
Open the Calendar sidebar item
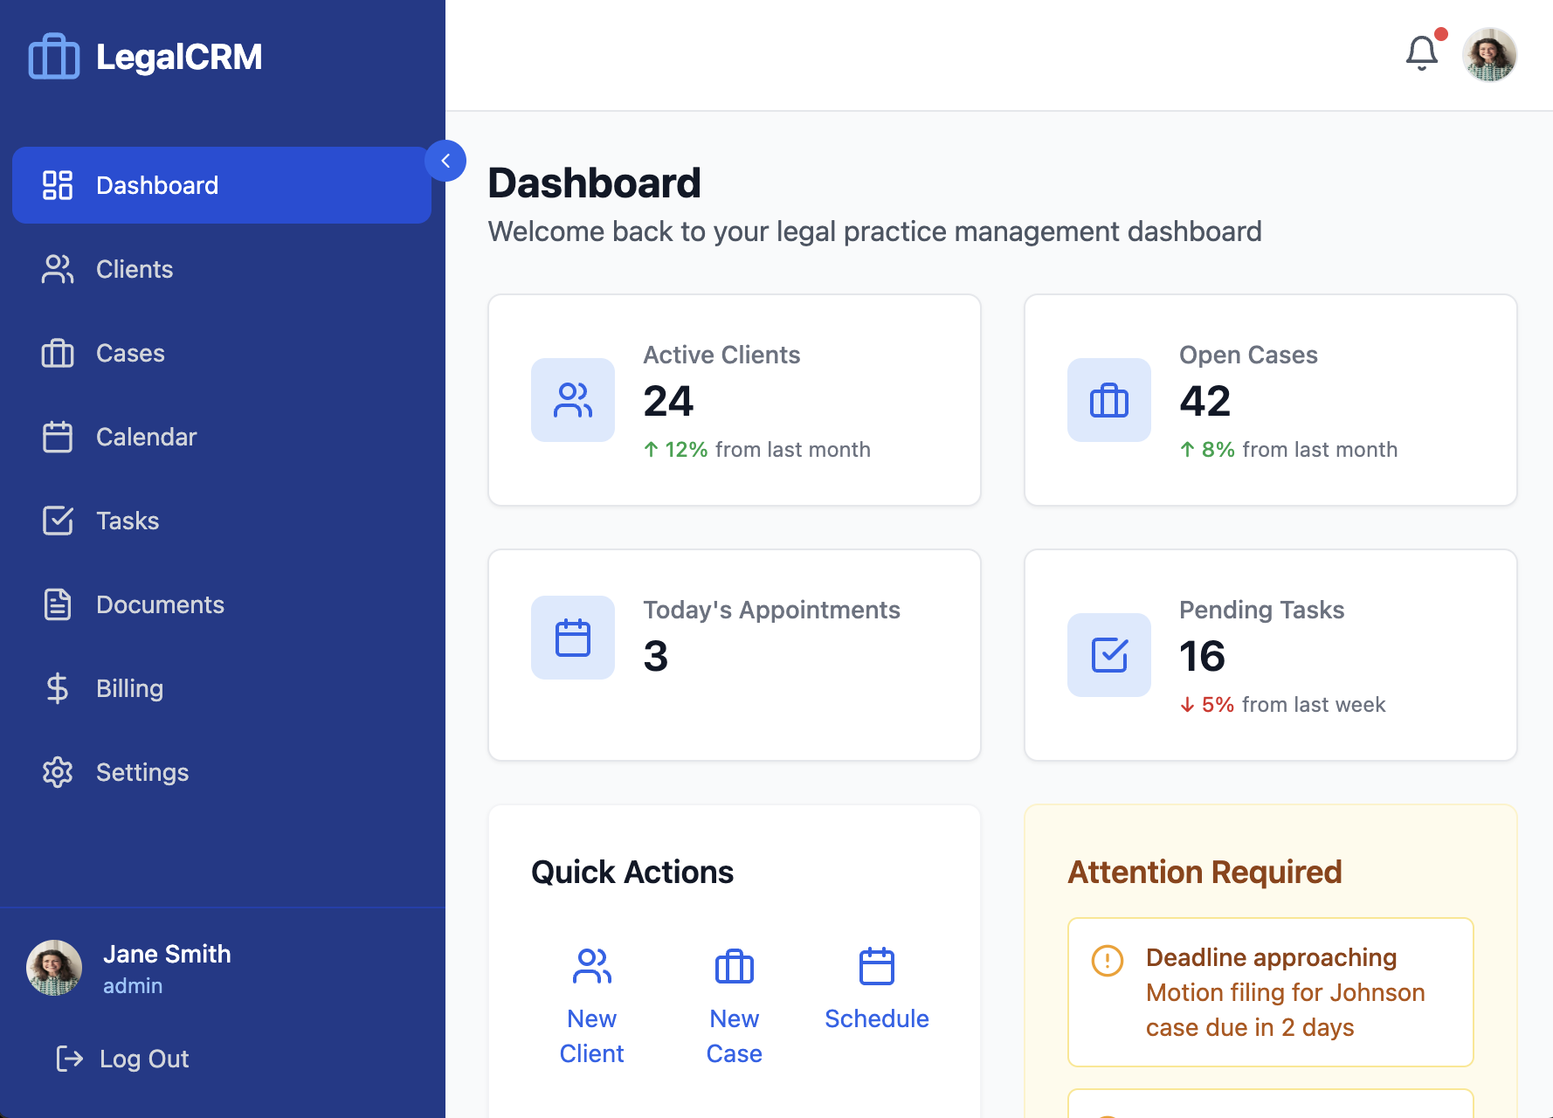pyautogui.click(x=222, y=437)
